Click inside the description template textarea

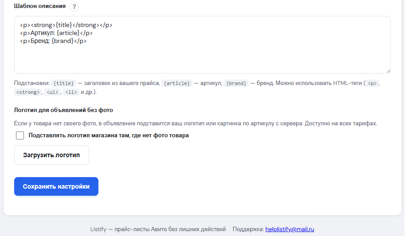[202, 58]
